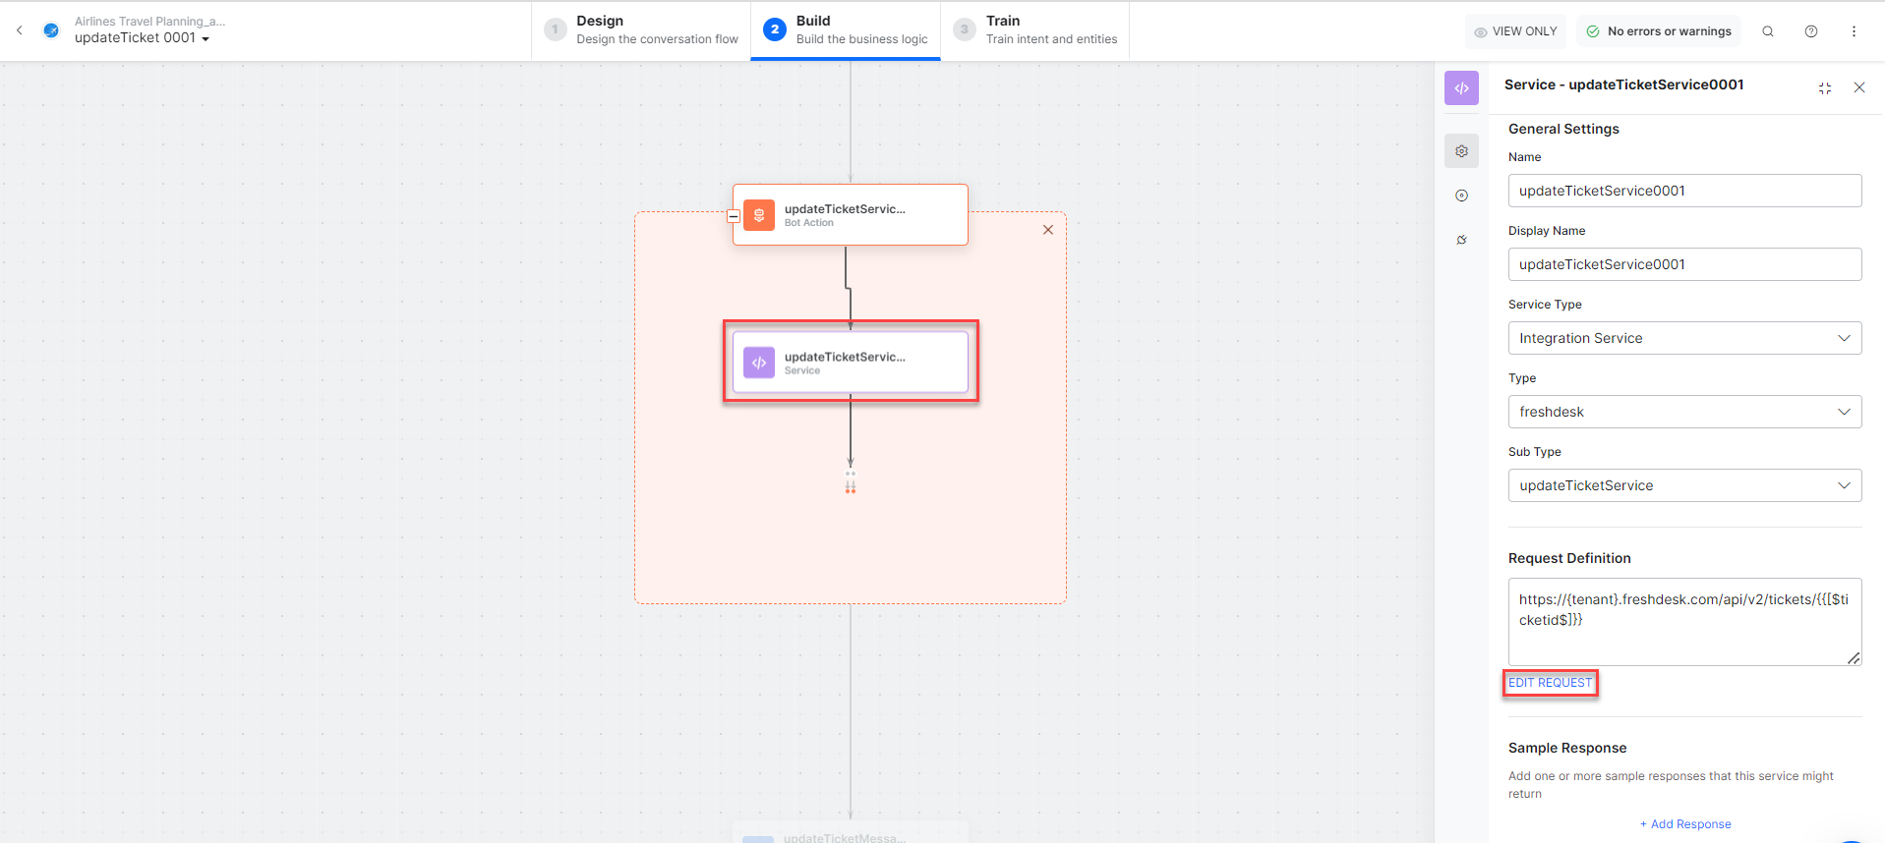1885x843 pixels.
Task: Open the help question mark icon
Action: point(1811,31)
